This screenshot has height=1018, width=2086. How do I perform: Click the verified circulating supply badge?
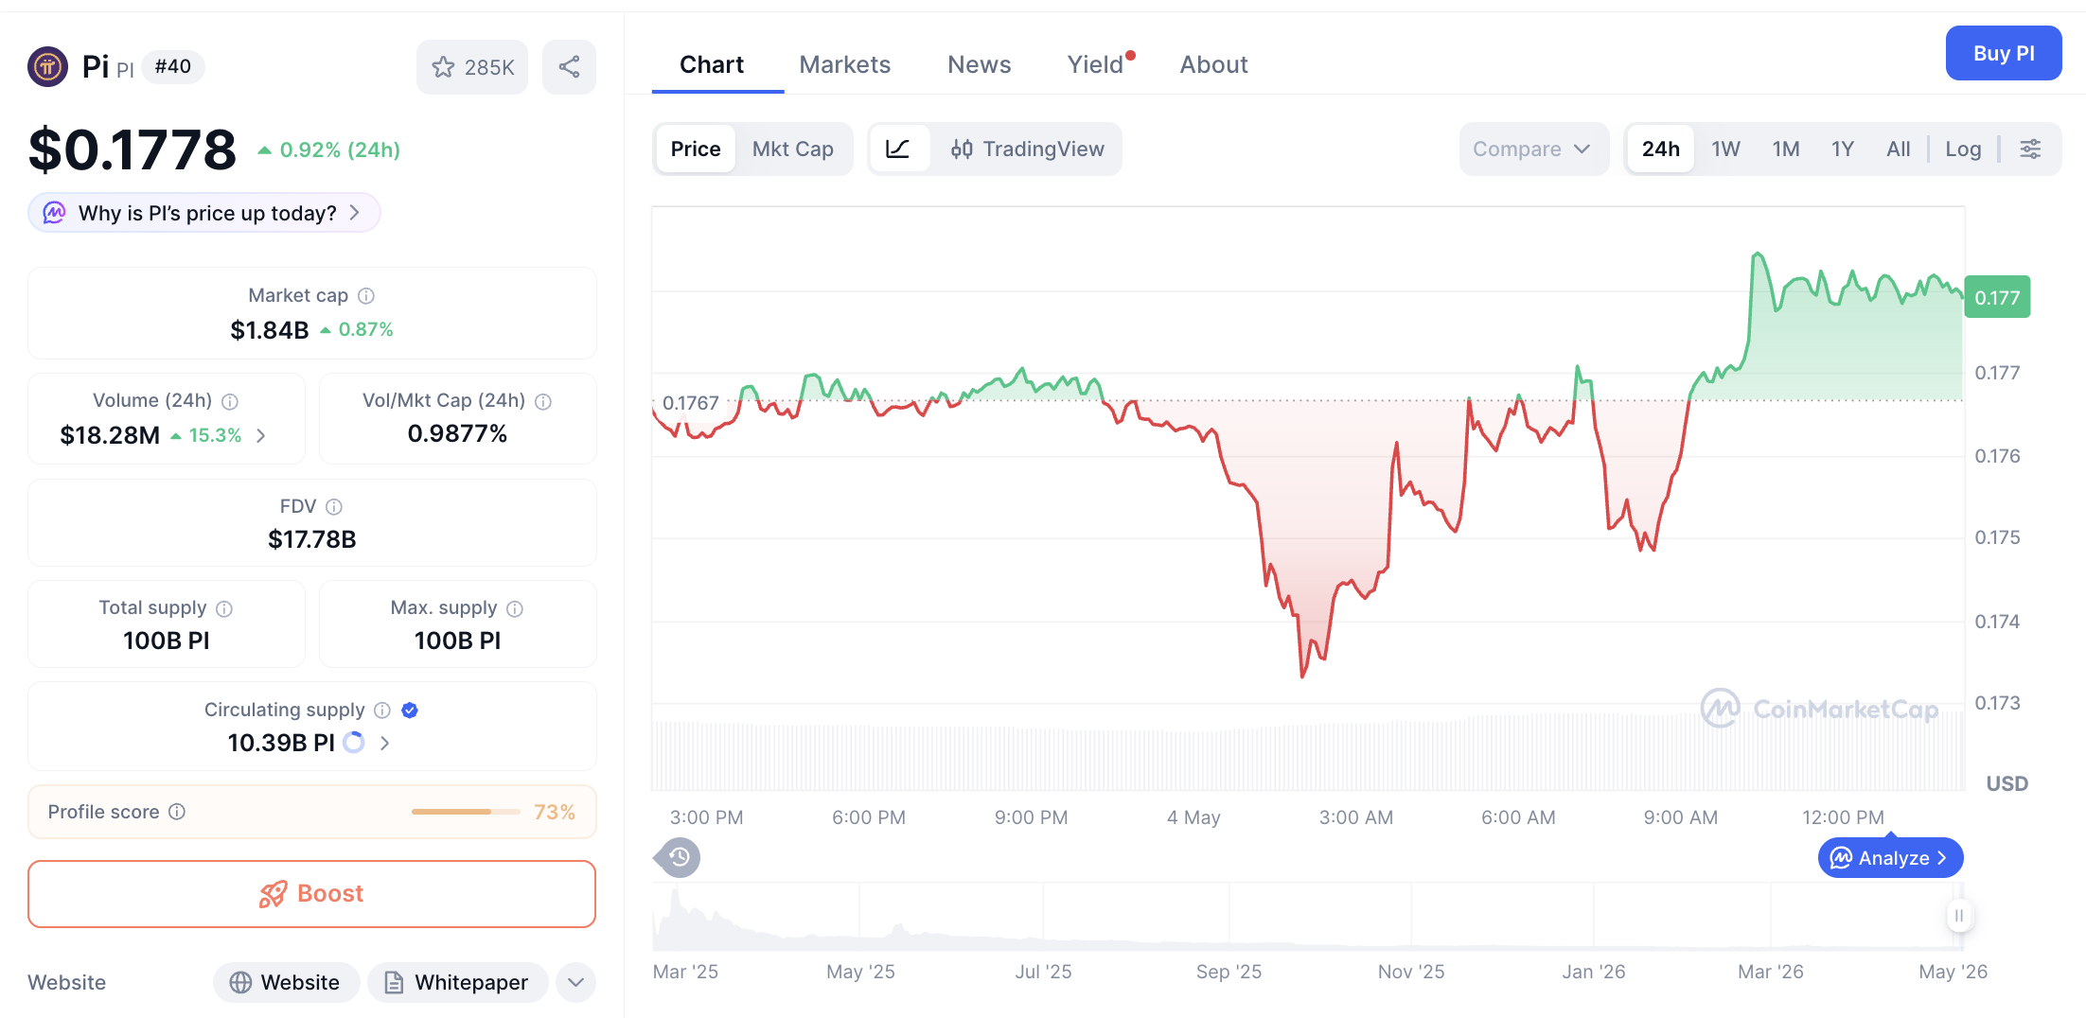[410, 711]
